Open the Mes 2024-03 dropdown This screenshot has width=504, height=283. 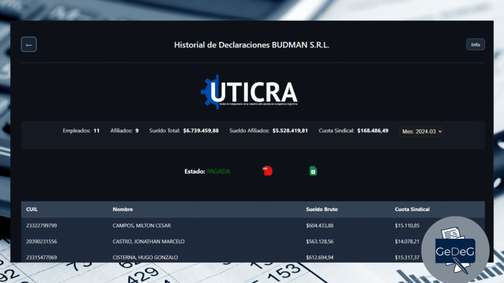coord(421,132)
